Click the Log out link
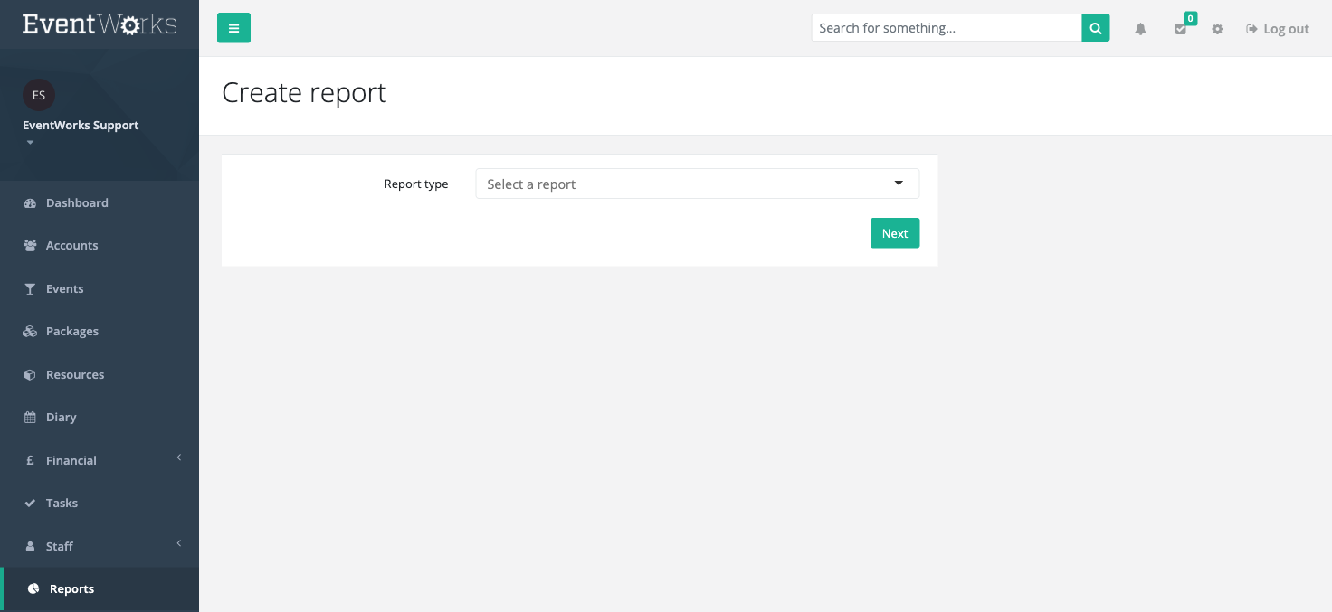The width and height of the screenshot is (1332, 612). coord(1278,29)
